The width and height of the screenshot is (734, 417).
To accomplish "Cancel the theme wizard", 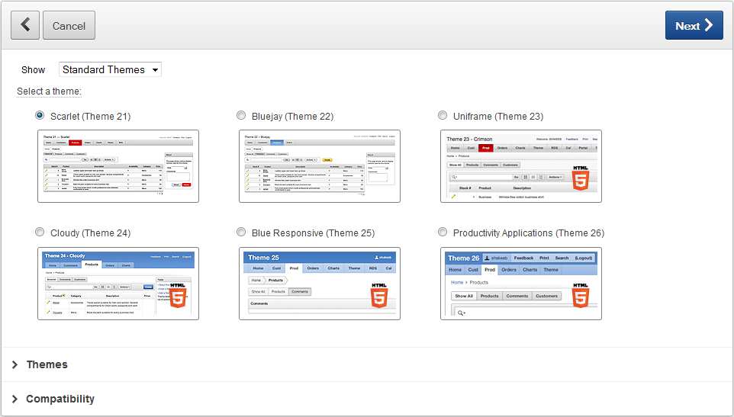I will 69,25.
